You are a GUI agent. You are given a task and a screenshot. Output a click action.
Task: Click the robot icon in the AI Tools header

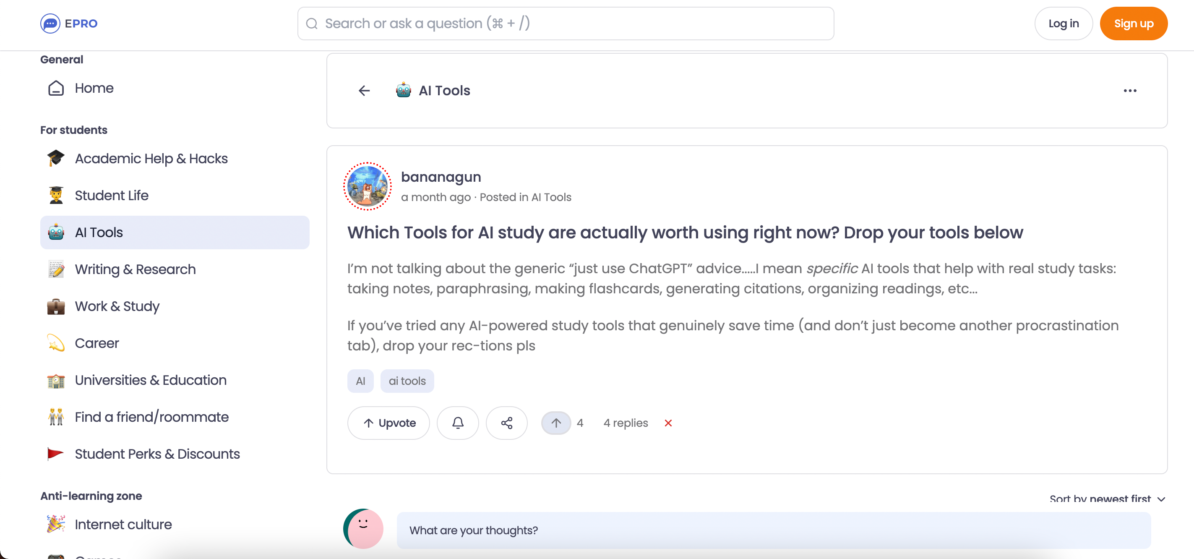click(402, 90)
